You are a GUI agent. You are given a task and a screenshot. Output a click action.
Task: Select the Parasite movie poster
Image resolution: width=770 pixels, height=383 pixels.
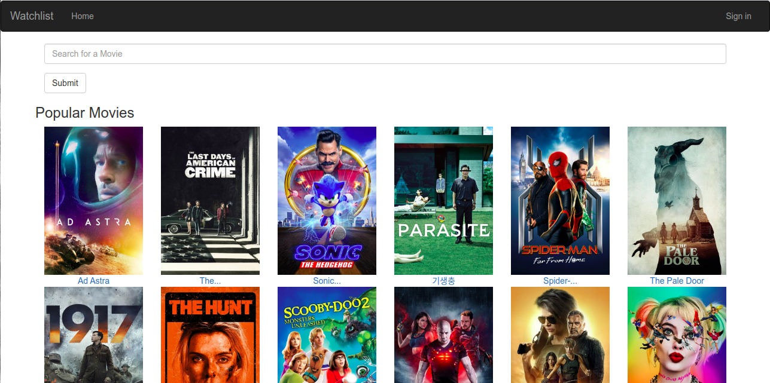tap(443, 200)
